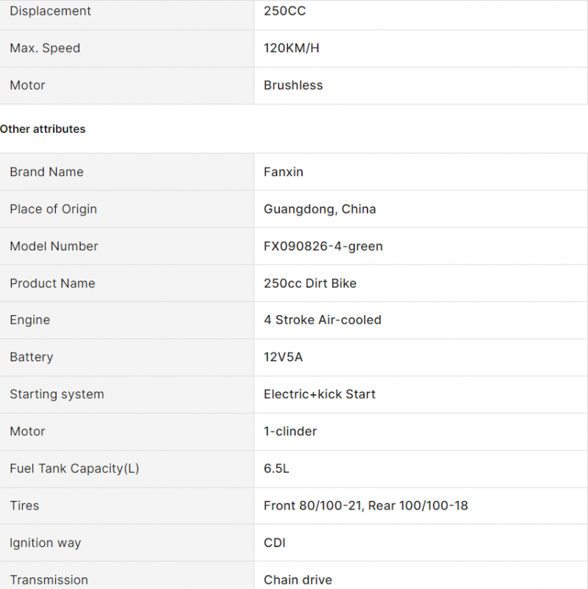Click the 120KM/H speed value
The image size is (588, 589).
[291, 48]
